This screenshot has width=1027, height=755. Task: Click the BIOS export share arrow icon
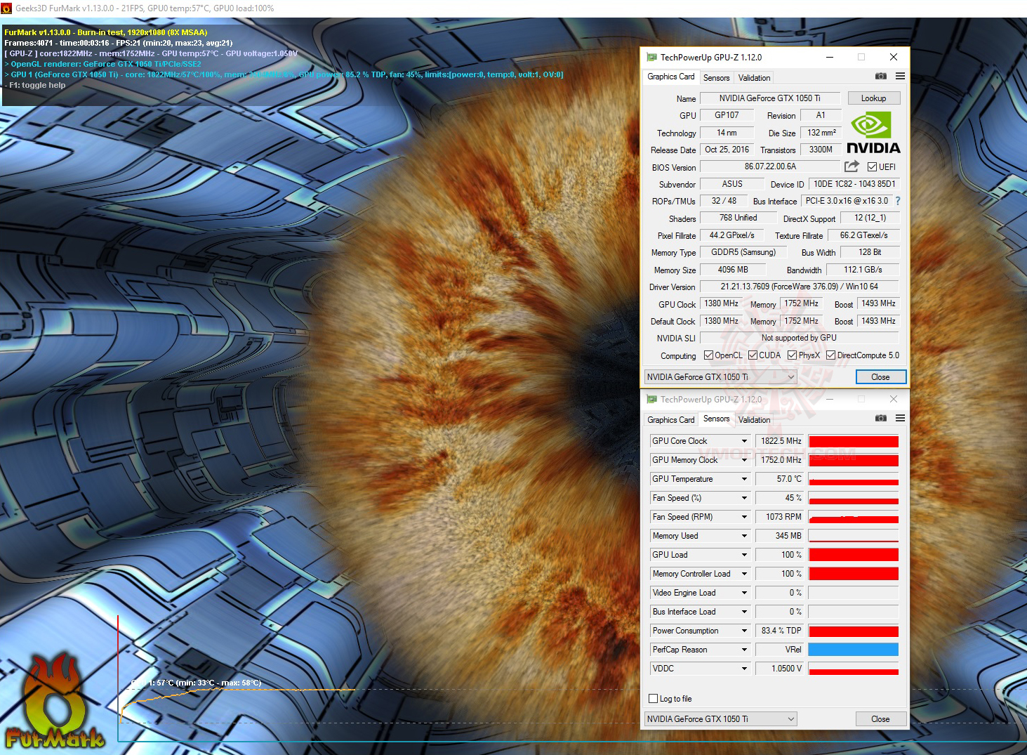click(x=852, y=166)
